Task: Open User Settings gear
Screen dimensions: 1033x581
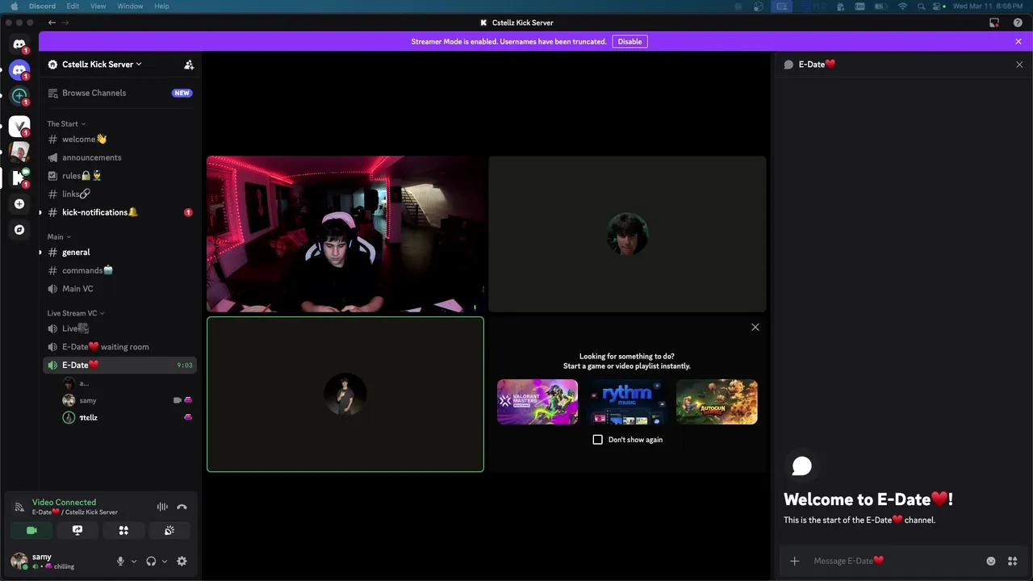Action: pyautogui.click(x=182, y=561)
